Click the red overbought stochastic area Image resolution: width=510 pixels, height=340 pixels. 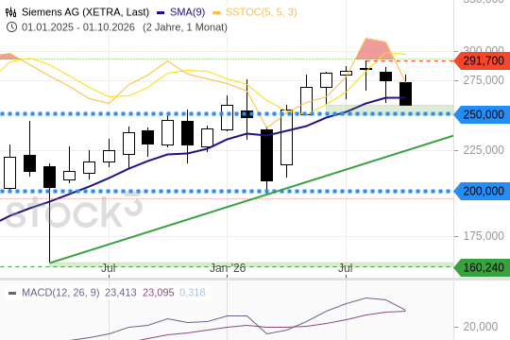pos(371,49)
